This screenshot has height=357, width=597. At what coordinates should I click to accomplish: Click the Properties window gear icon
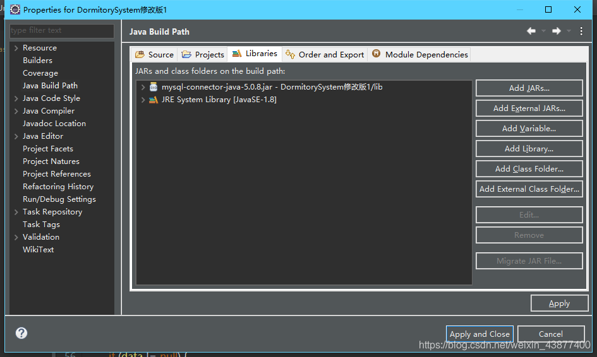click(x=15, y=9)
